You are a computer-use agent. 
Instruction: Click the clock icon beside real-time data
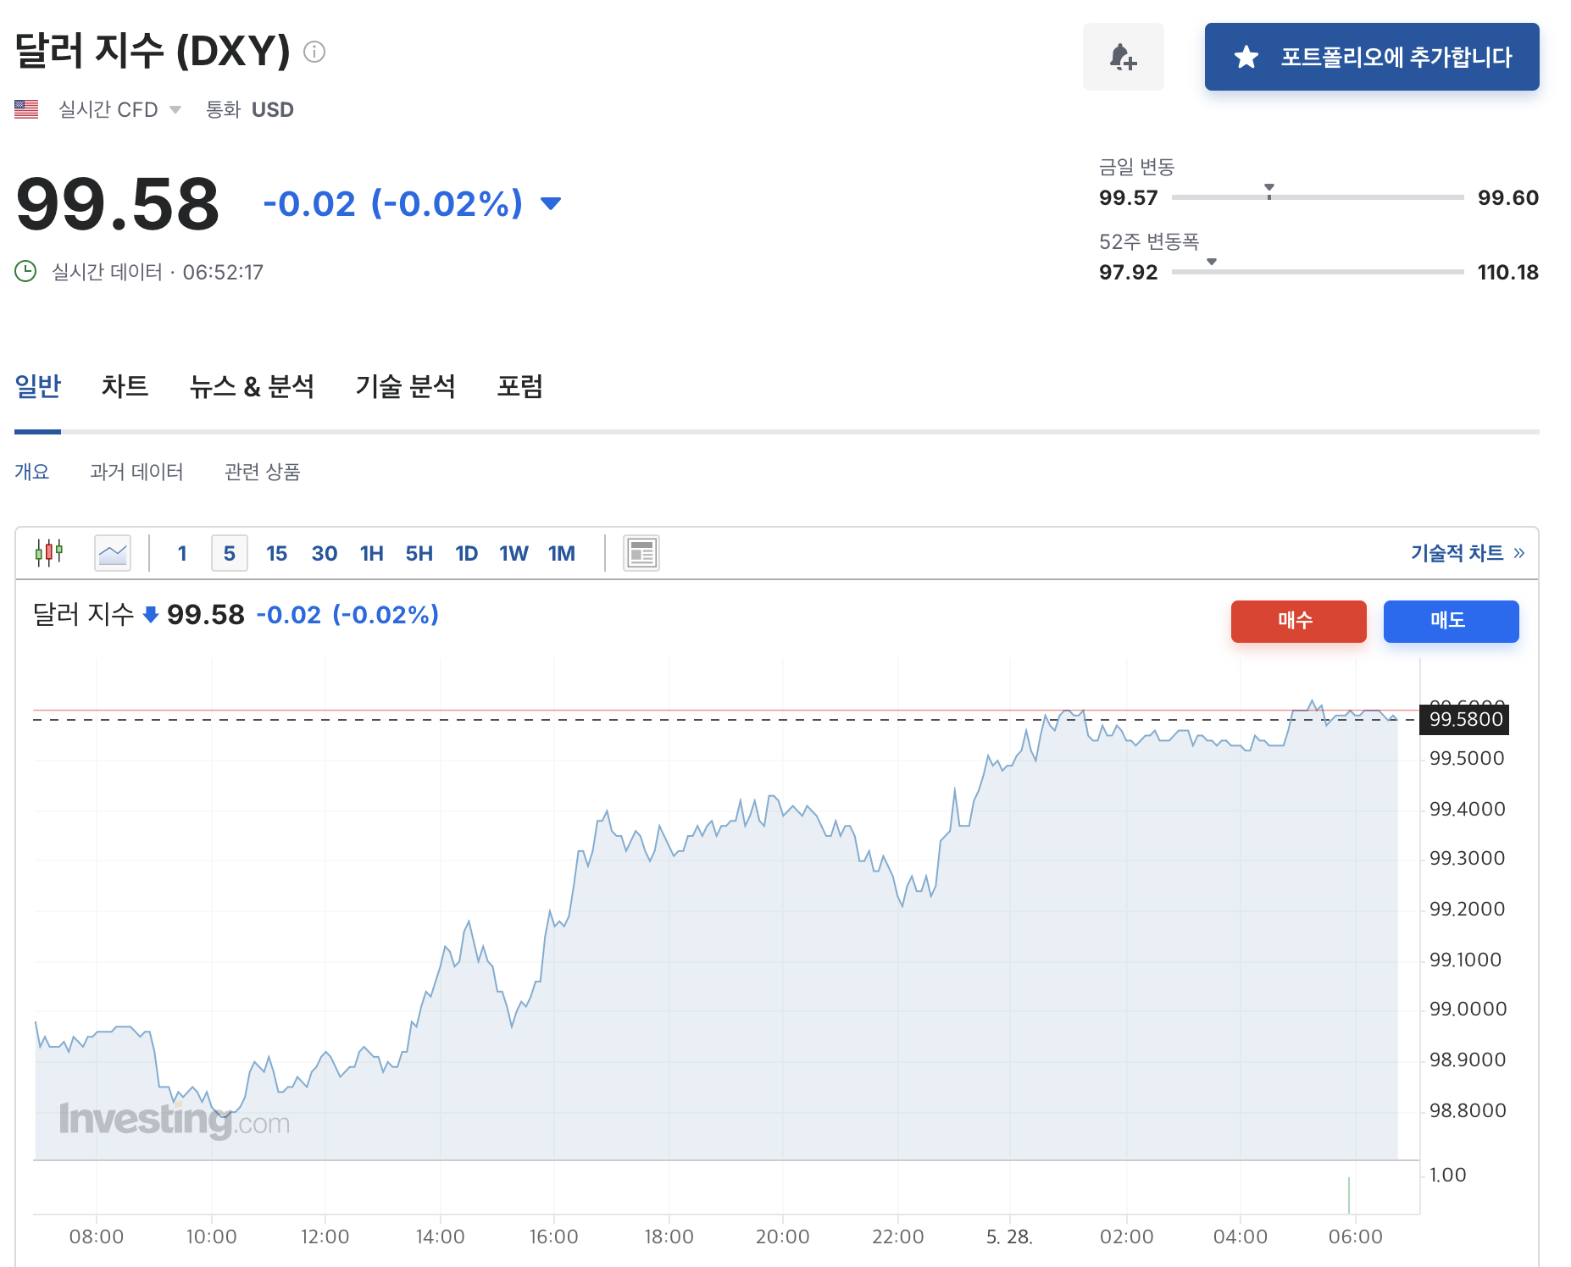(25, 272)
